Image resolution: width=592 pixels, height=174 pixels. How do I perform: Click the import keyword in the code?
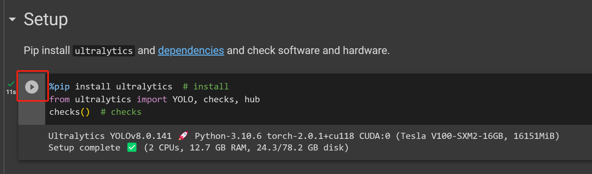(152, 100)
